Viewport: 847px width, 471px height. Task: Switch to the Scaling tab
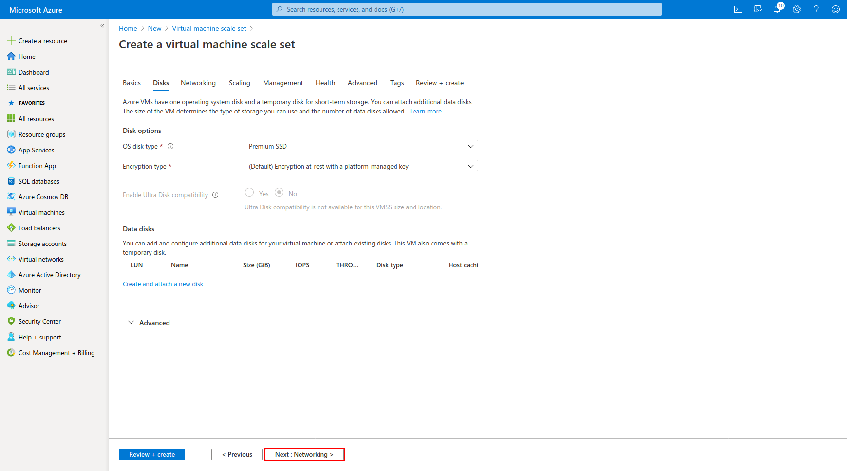(x=240, y=83)
